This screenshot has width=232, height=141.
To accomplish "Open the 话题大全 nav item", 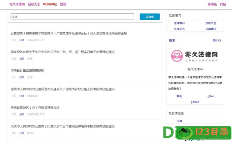I will 34,4.
